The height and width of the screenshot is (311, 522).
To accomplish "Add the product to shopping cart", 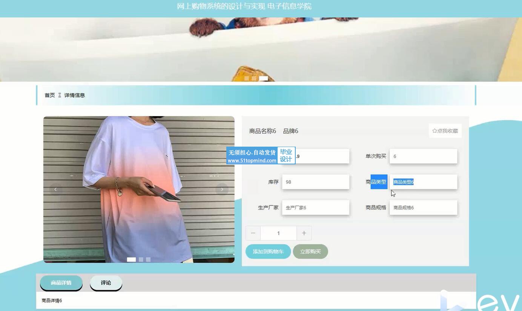I will click(268, 251).
